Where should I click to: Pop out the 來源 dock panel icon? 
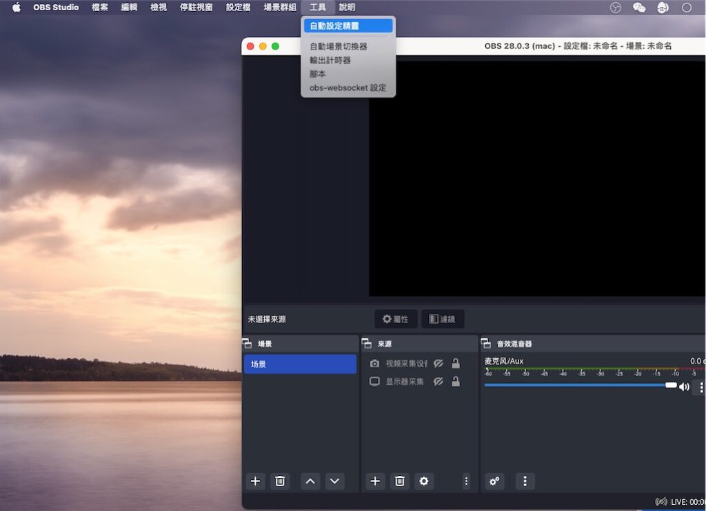pyautogui.click(x=367, y=344)
